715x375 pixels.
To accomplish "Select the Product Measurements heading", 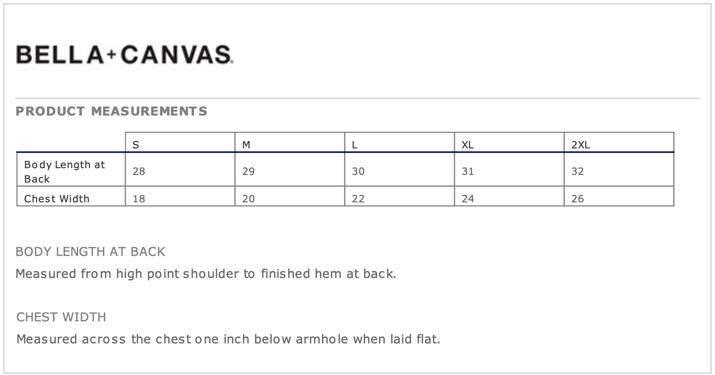I will pos(112,111).
